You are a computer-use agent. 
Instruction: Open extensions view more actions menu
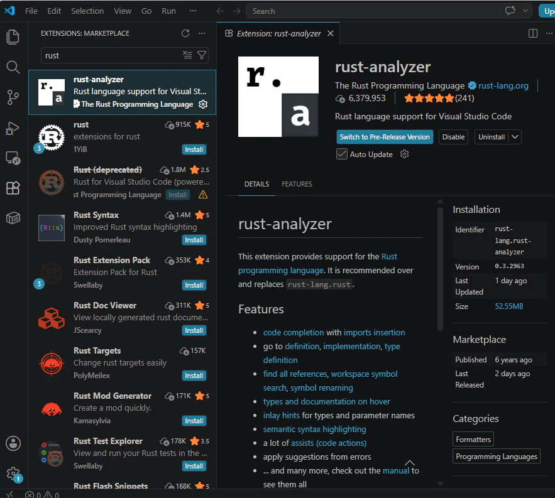202,33
